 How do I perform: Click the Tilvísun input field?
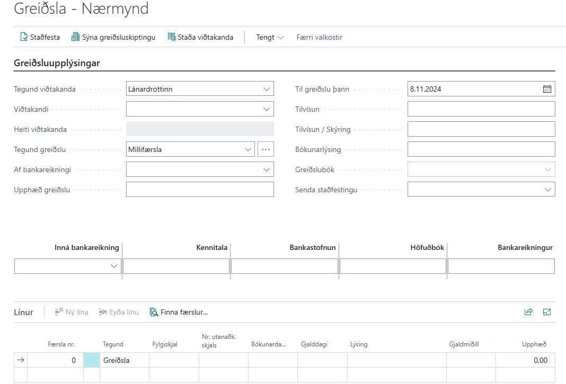481,109
